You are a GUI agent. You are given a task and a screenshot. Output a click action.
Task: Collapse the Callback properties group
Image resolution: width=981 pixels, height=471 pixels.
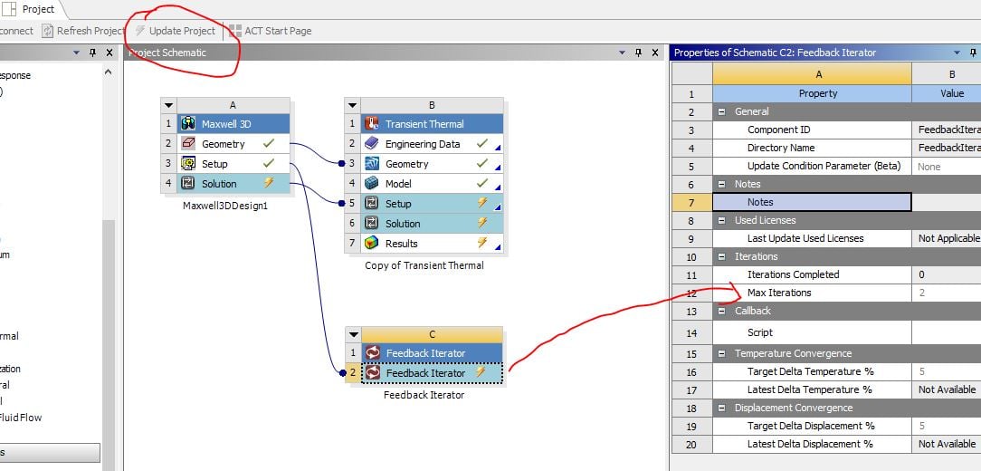(720, 311)
